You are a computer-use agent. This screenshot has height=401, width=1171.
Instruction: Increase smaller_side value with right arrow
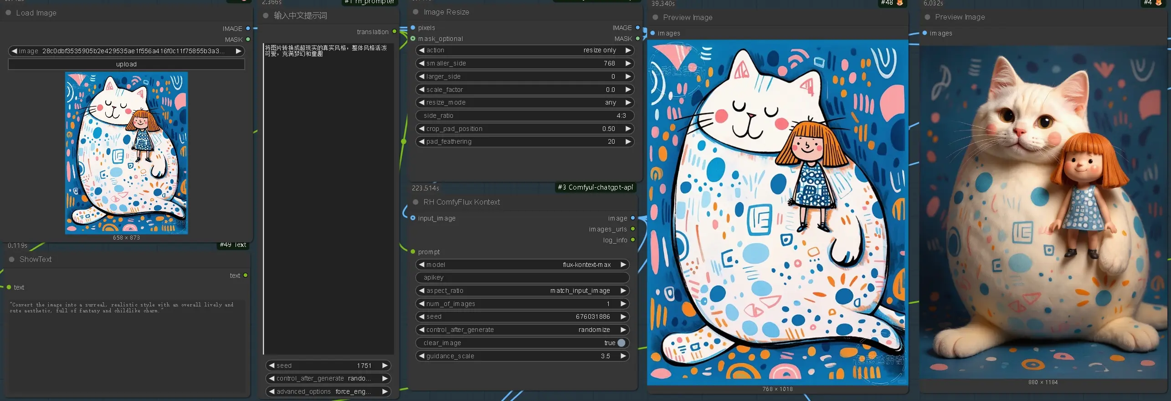[628, 63]
